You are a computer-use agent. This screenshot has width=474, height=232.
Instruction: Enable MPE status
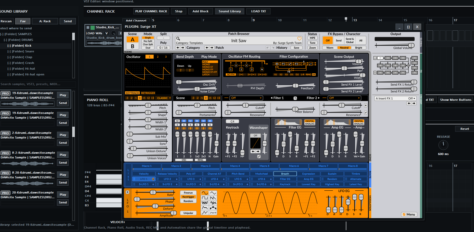click(313, 38)
